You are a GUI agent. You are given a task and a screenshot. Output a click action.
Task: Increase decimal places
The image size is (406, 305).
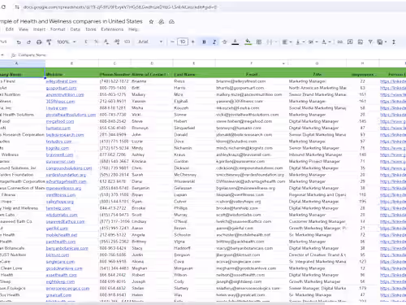[x=117, y=41]
